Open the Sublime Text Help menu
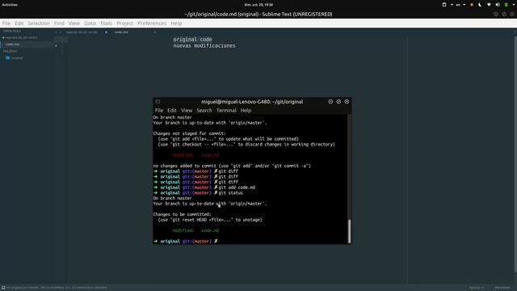This screenshot has width=517, height=291. click(x=176, y=23)
